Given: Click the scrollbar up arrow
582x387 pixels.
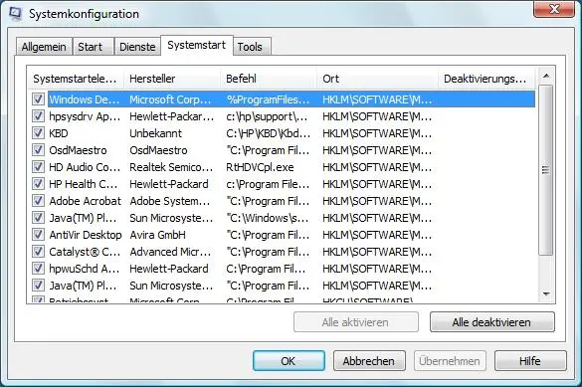Looking at the screenshot, I should click(x=545, y=76).
